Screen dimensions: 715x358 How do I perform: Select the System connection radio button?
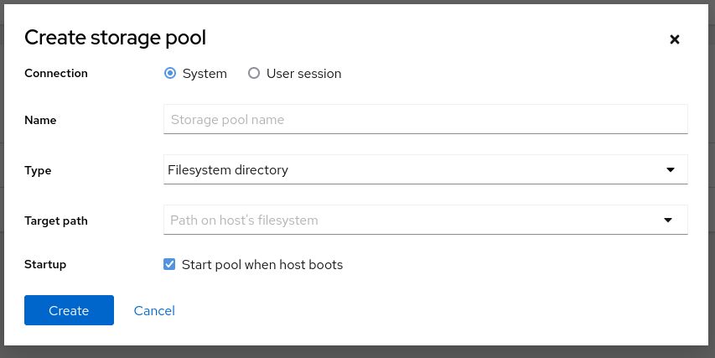coord(170,74)
